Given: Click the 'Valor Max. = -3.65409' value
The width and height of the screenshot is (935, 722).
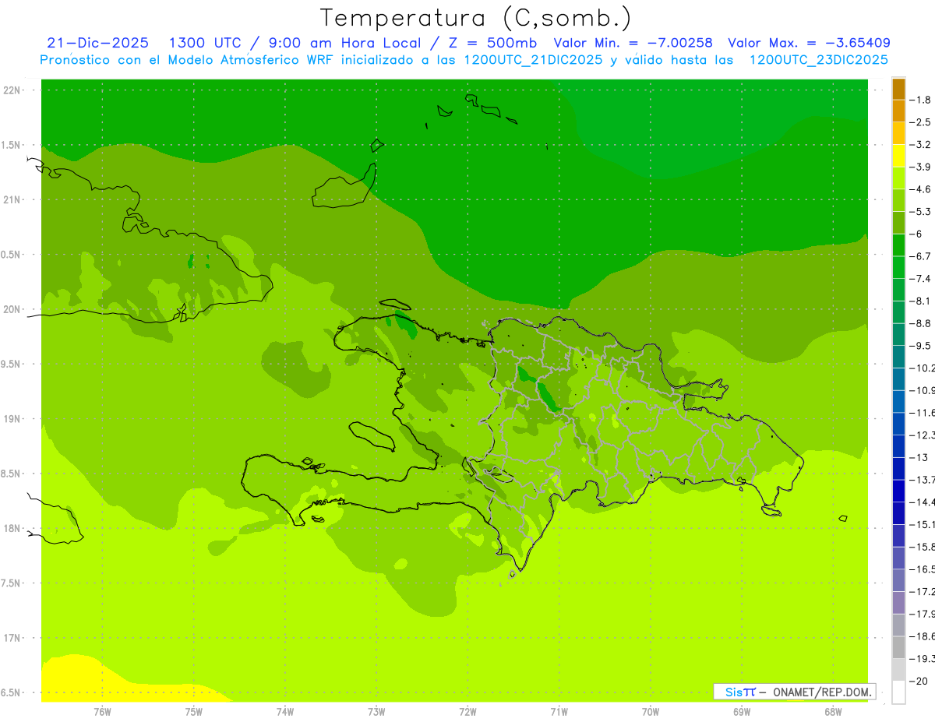Looking at the screenshot, I should 809,43.
